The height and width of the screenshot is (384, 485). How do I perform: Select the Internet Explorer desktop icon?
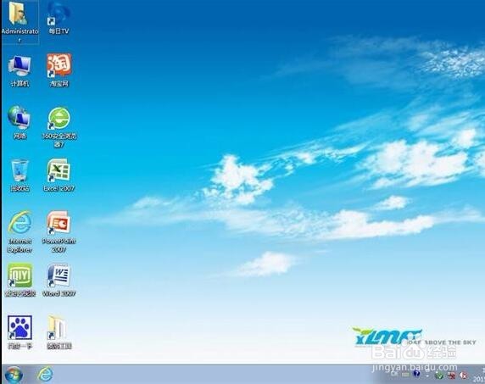pos(20,232)
